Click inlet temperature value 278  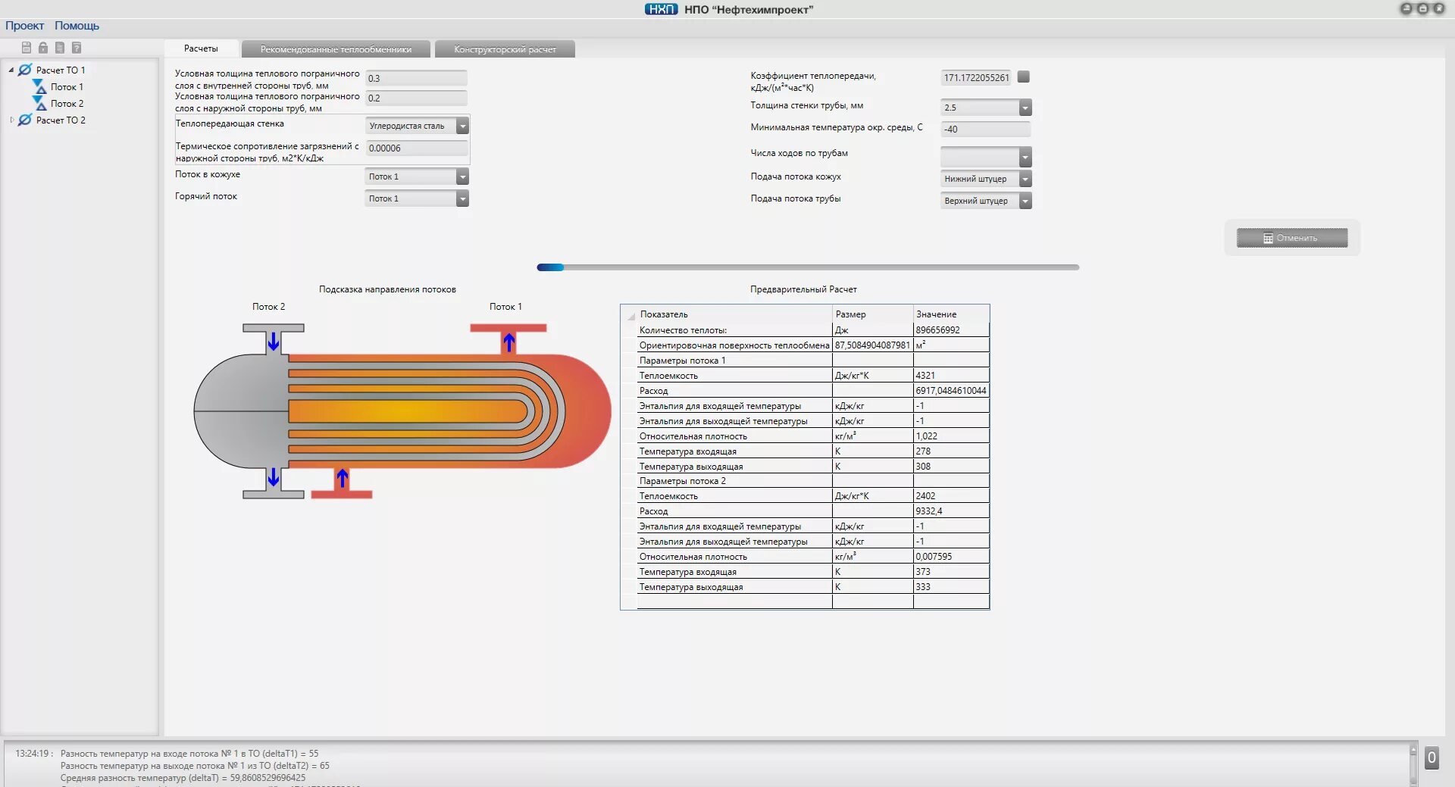pyautogui.click(x=951, y=451)
